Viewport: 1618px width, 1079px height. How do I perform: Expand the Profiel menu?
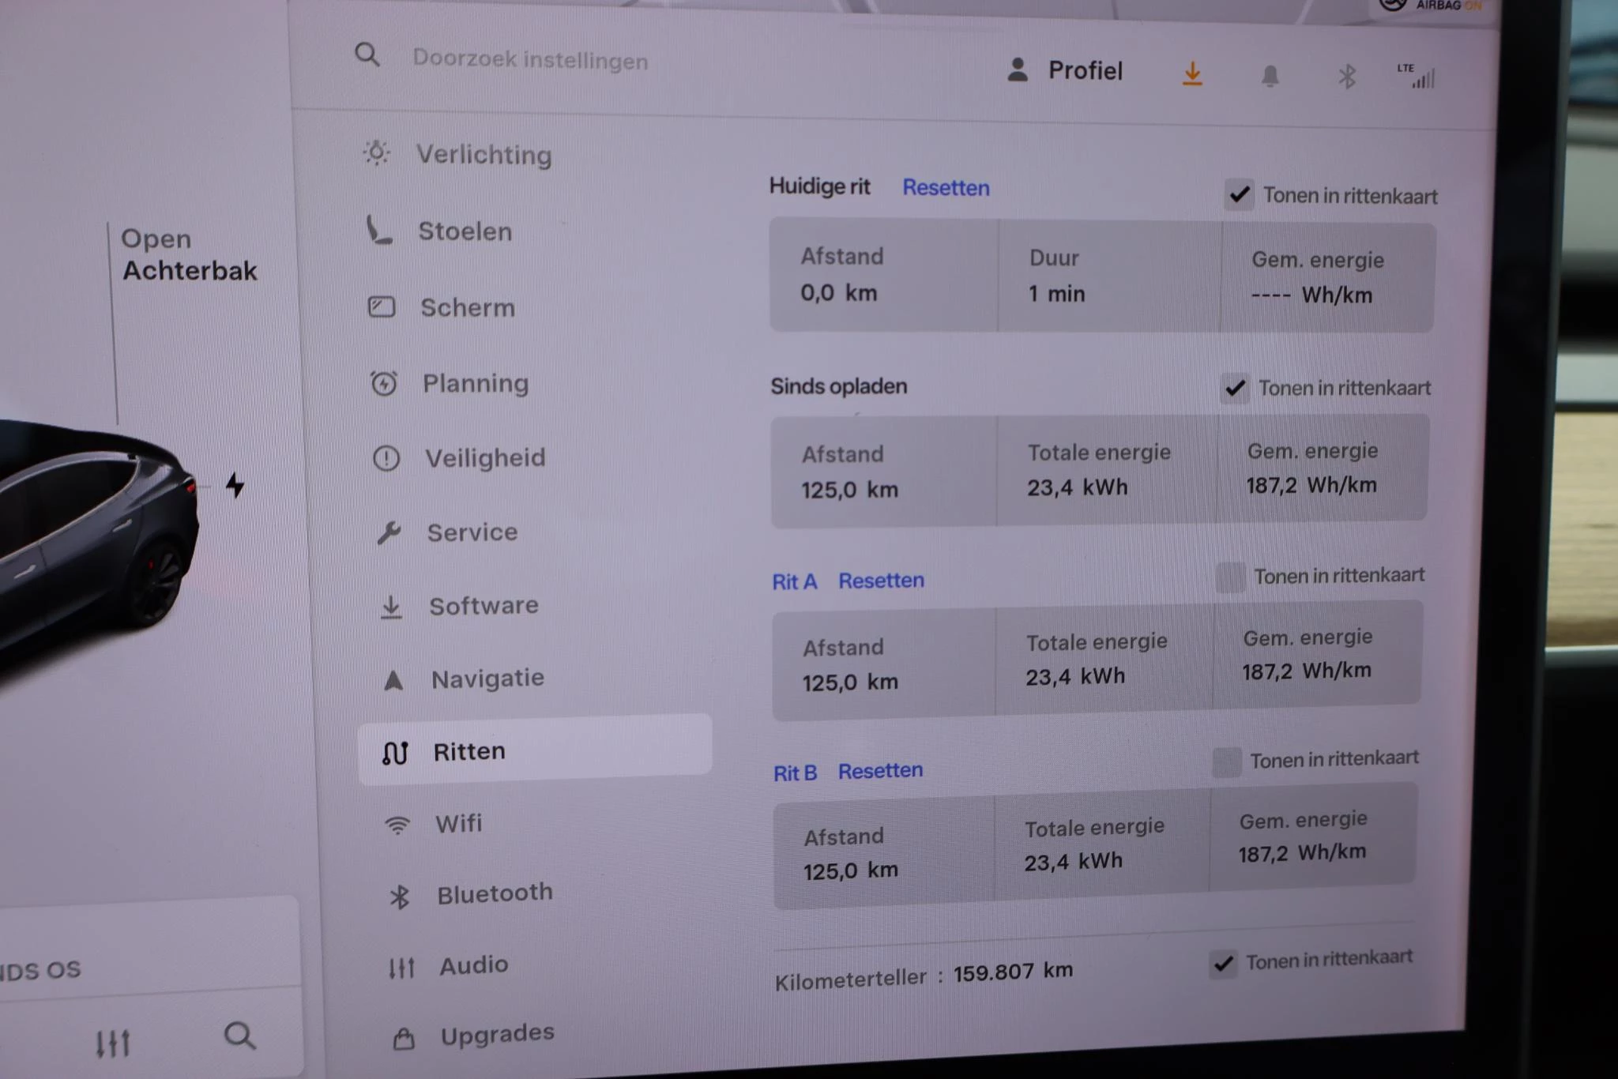(1067, 71)
